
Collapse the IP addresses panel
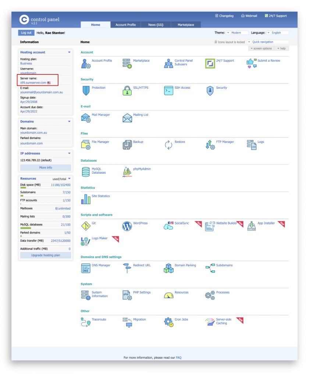[69, 153]
